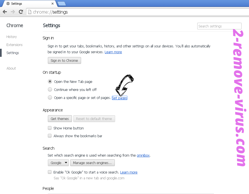
Task: Open the Set pages link
Action: tap(120, 98)
